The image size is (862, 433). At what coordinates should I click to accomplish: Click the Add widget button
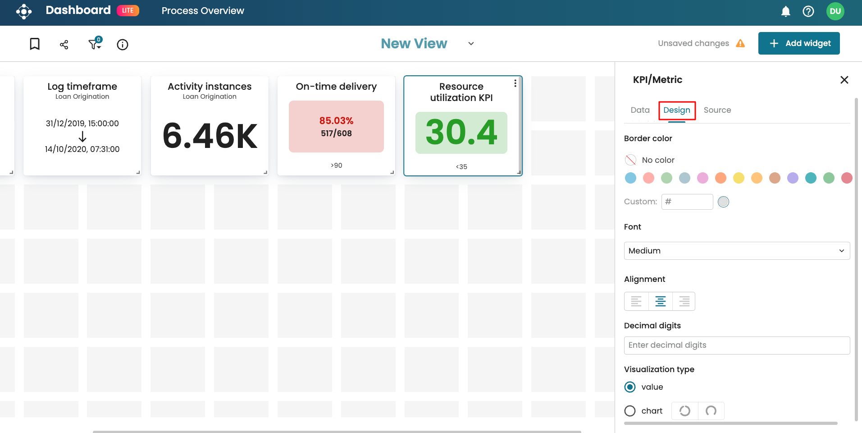click(x=799, y=43)
